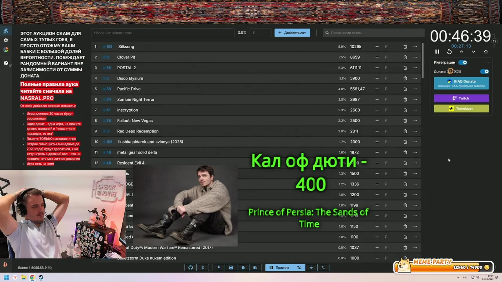The image size is (502, 282).
Task: Open more options for Pacific Drive
Action: pyautogui.click(x=415, y=89)
